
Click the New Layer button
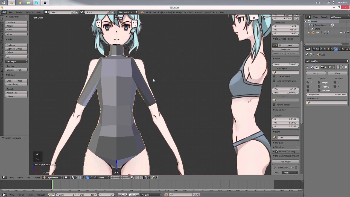point(285,49)
